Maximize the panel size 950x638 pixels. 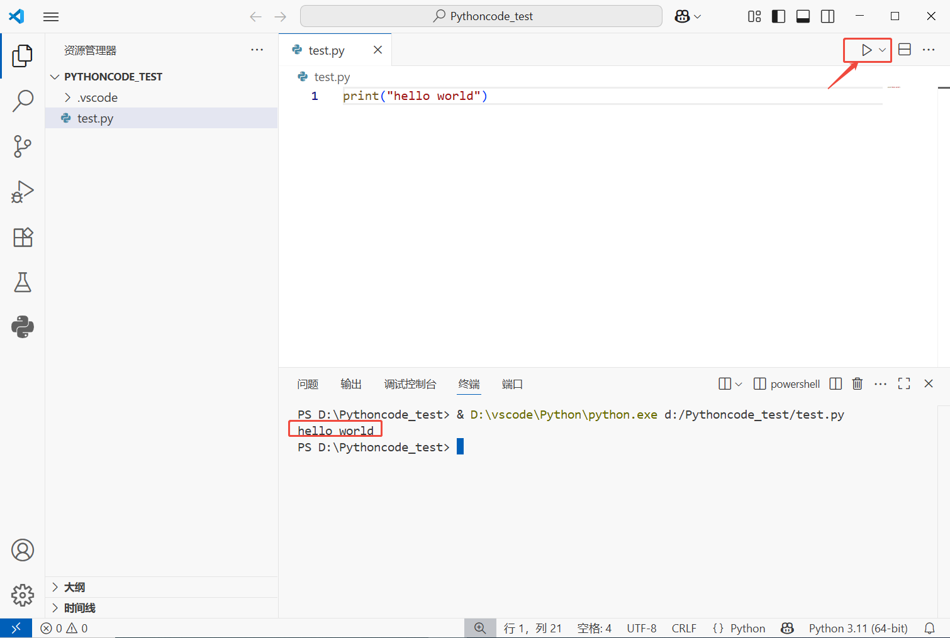904,384
